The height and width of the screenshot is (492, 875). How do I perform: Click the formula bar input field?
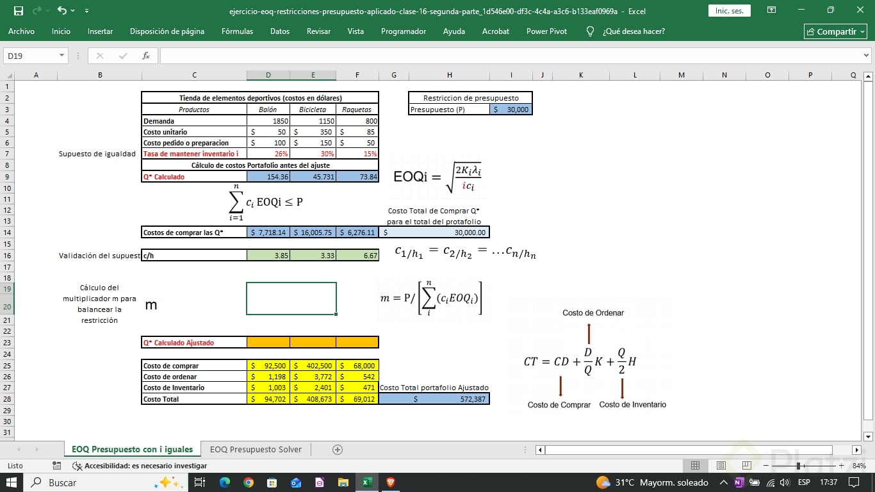coord(506,56)
